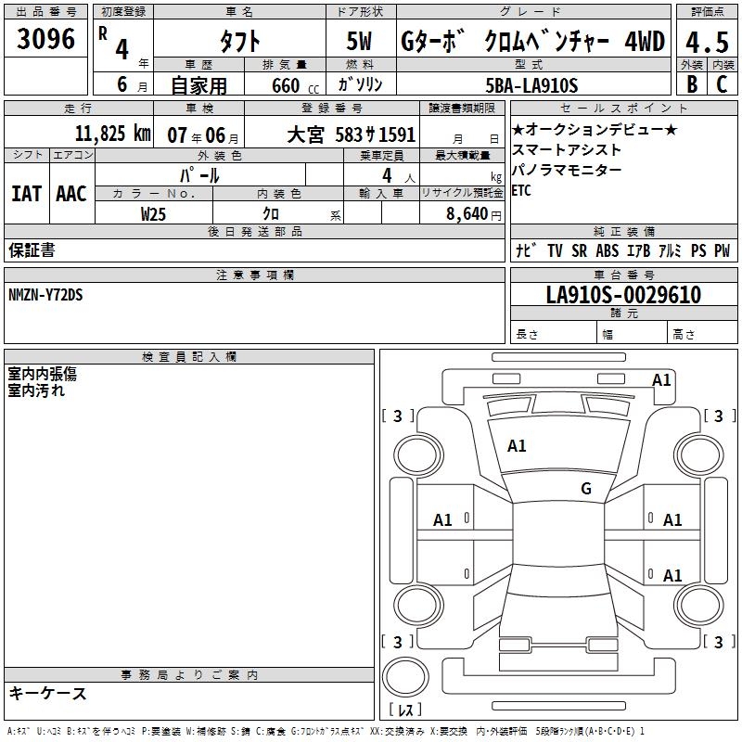
Task: Click the chassis number LA910S-0029610
Action: point(623,295)
